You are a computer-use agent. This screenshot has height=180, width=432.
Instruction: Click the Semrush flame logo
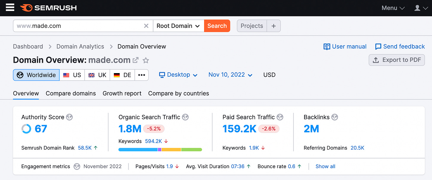(26, 8)
